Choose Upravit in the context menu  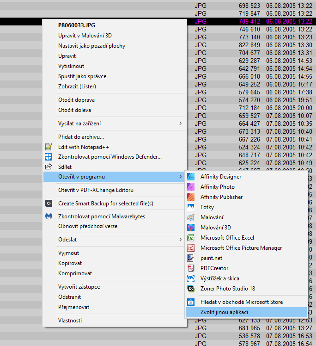click(x=115, y=56)
